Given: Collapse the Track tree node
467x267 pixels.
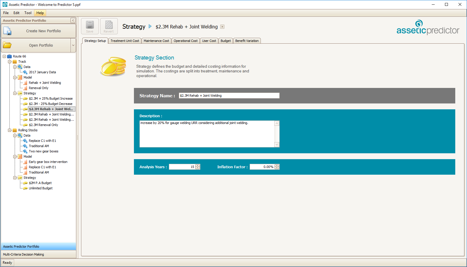Looking at the screenshot, I should 10,62.
